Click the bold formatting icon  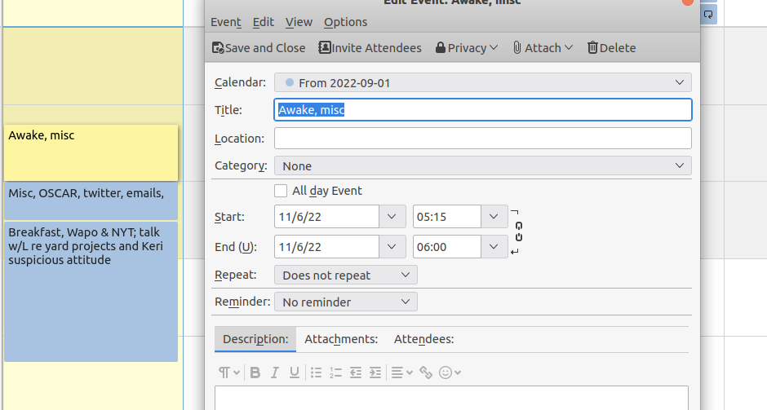click(255, 373)
